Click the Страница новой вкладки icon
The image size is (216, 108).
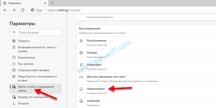tap(14, 70)
